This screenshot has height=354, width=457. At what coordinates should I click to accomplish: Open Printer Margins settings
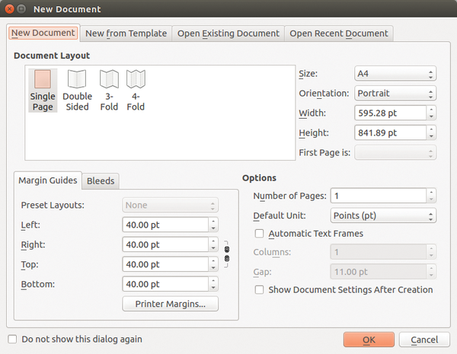click(x=170, y=304)
